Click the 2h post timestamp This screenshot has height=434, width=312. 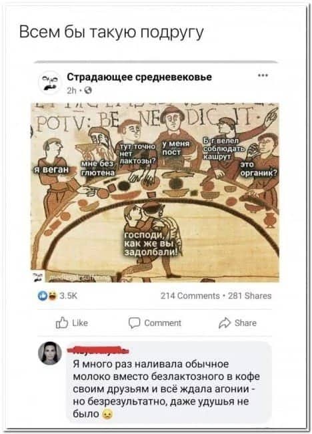[71, 91]
